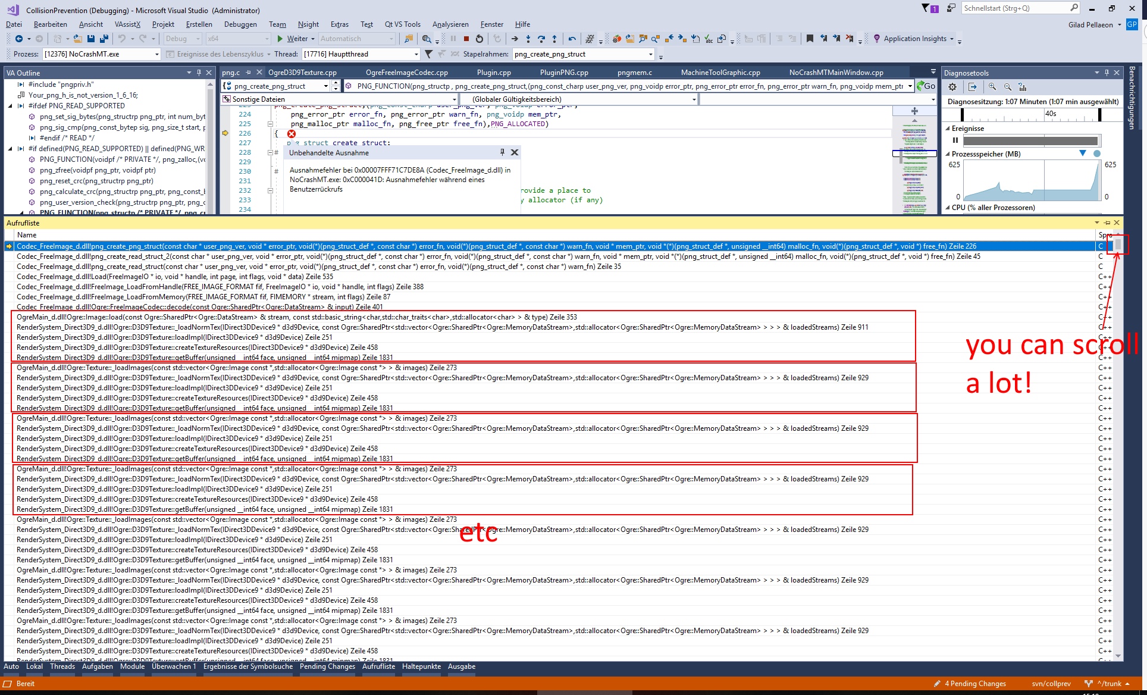Image resolution: width=1147 pixels, height=695 pixels.
Task: Navigate backward with the blue arrow
Action: [19, 39]
